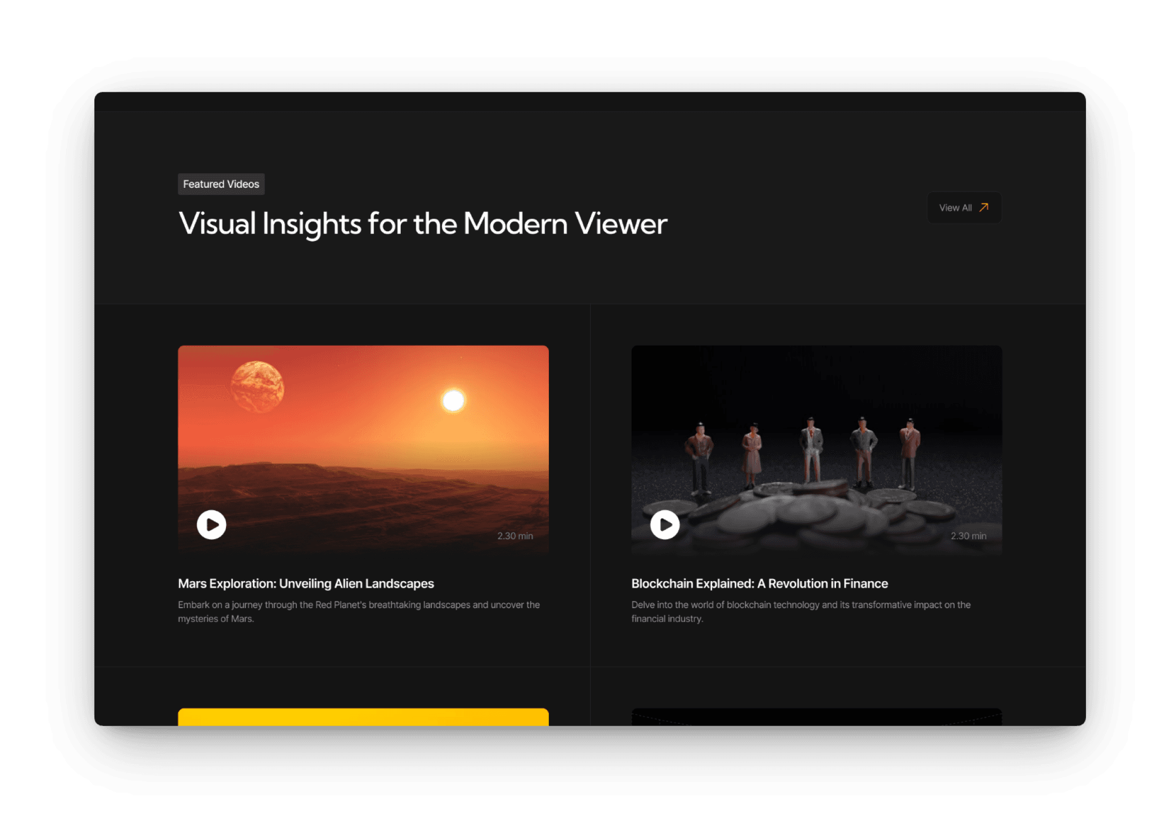Click the cratered planet in the Mars image
The image size is (1159, 820).
257,386
